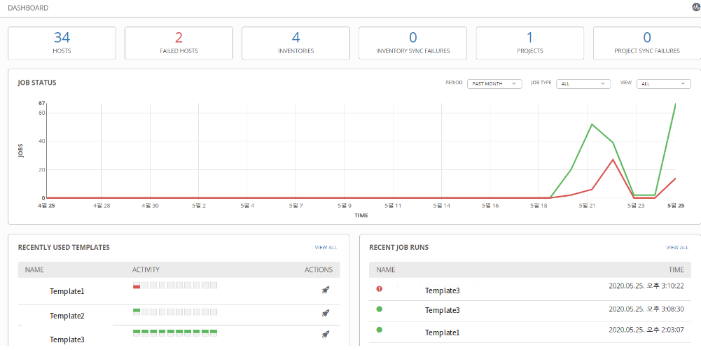701x350 pixels.
Task: Open the View dropdown in Job Status
Action: tap(663, 83)
